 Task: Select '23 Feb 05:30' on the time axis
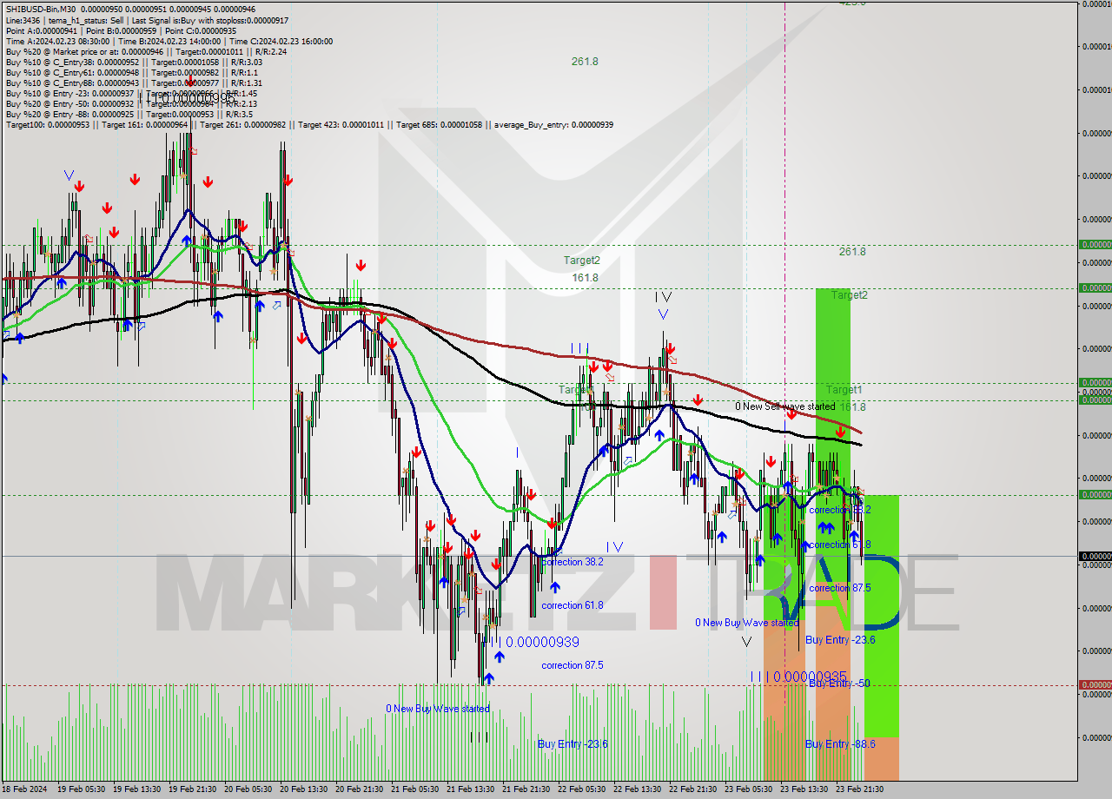click(x=747, y=789)
